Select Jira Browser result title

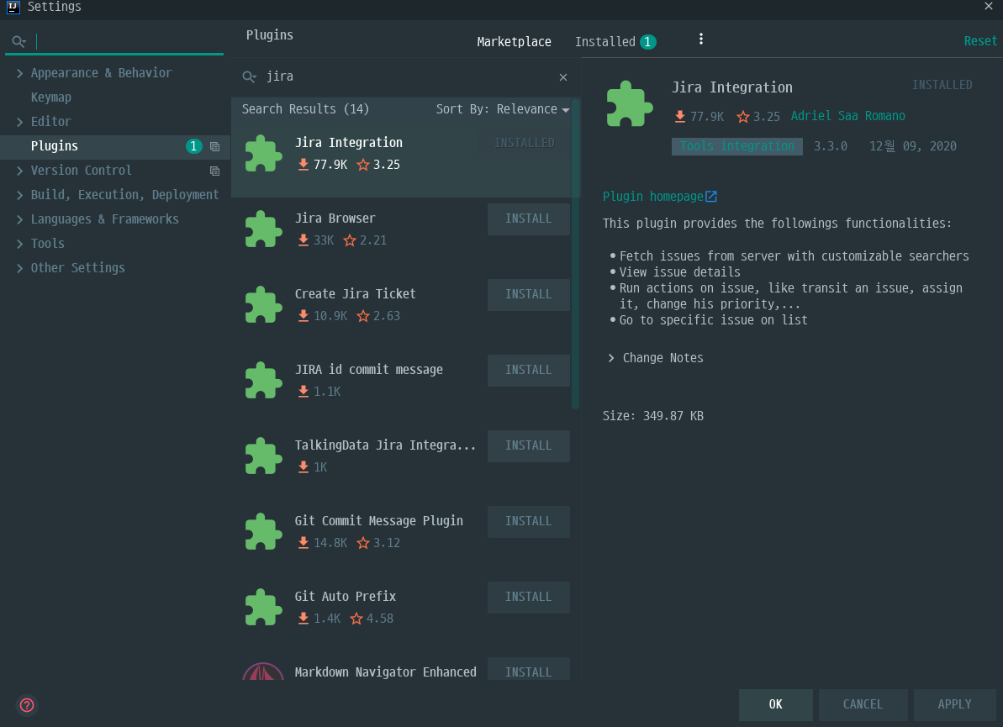335,219
